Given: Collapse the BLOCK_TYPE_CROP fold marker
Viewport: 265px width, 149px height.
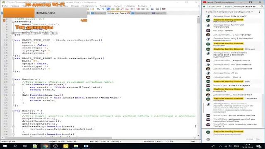Looking at the screenshot, I should [13, 40].
